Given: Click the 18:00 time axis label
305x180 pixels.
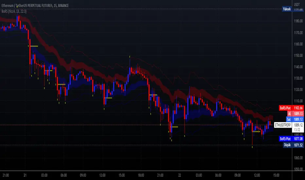Looking at the screenshot, I should point(141,175).
